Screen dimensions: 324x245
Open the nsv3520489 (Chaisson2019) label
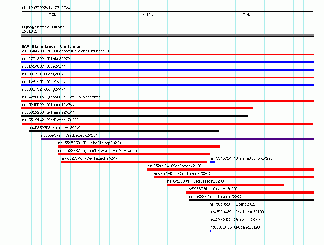(x=237, y=212)
